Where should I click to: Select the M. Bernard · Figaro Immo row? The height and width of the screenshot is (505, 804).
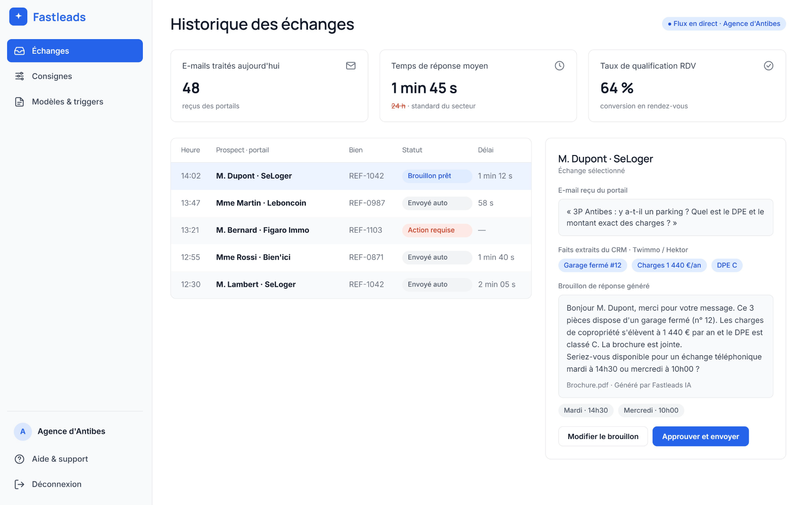coord(351,230)
